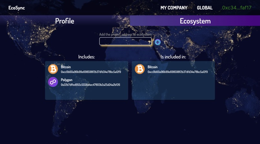The image size is (260, 144).
Task: Click the wallet address 0xc34...faf17
Action: (236, 8)
